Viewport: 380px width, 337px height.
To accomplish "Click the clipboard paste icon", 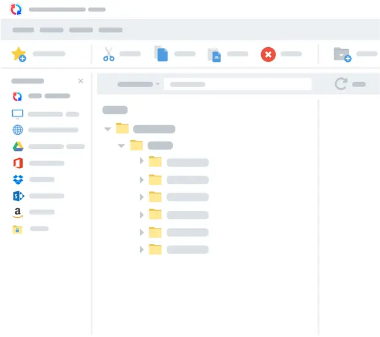I will click(214, 55).
